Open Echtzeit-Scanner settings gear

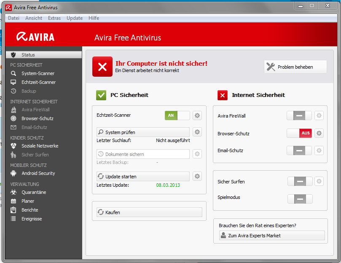[x=197, y=115]
